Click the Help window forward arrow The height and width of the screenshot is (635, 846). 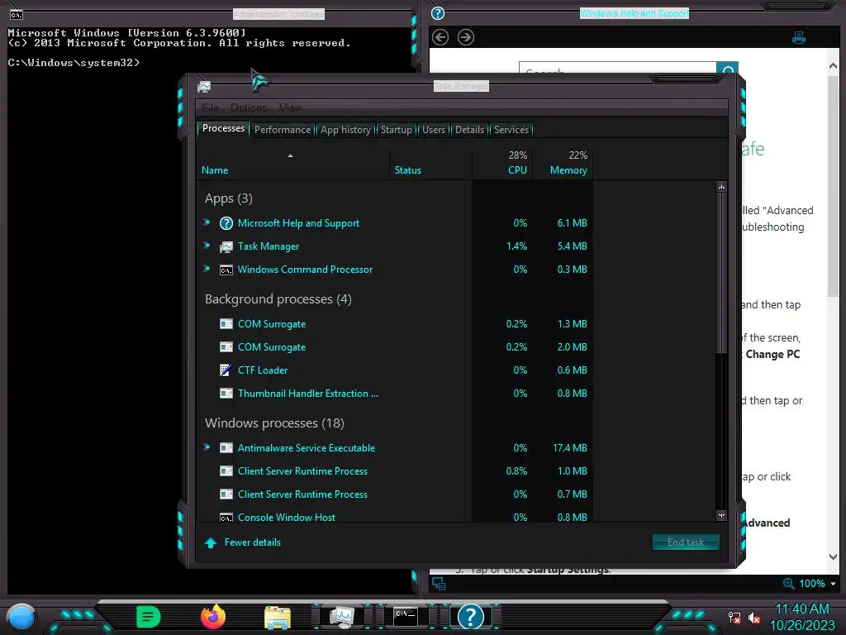(466, 37)
